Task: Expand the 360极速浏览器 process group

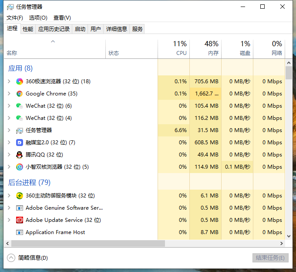Action: [9, 82]
